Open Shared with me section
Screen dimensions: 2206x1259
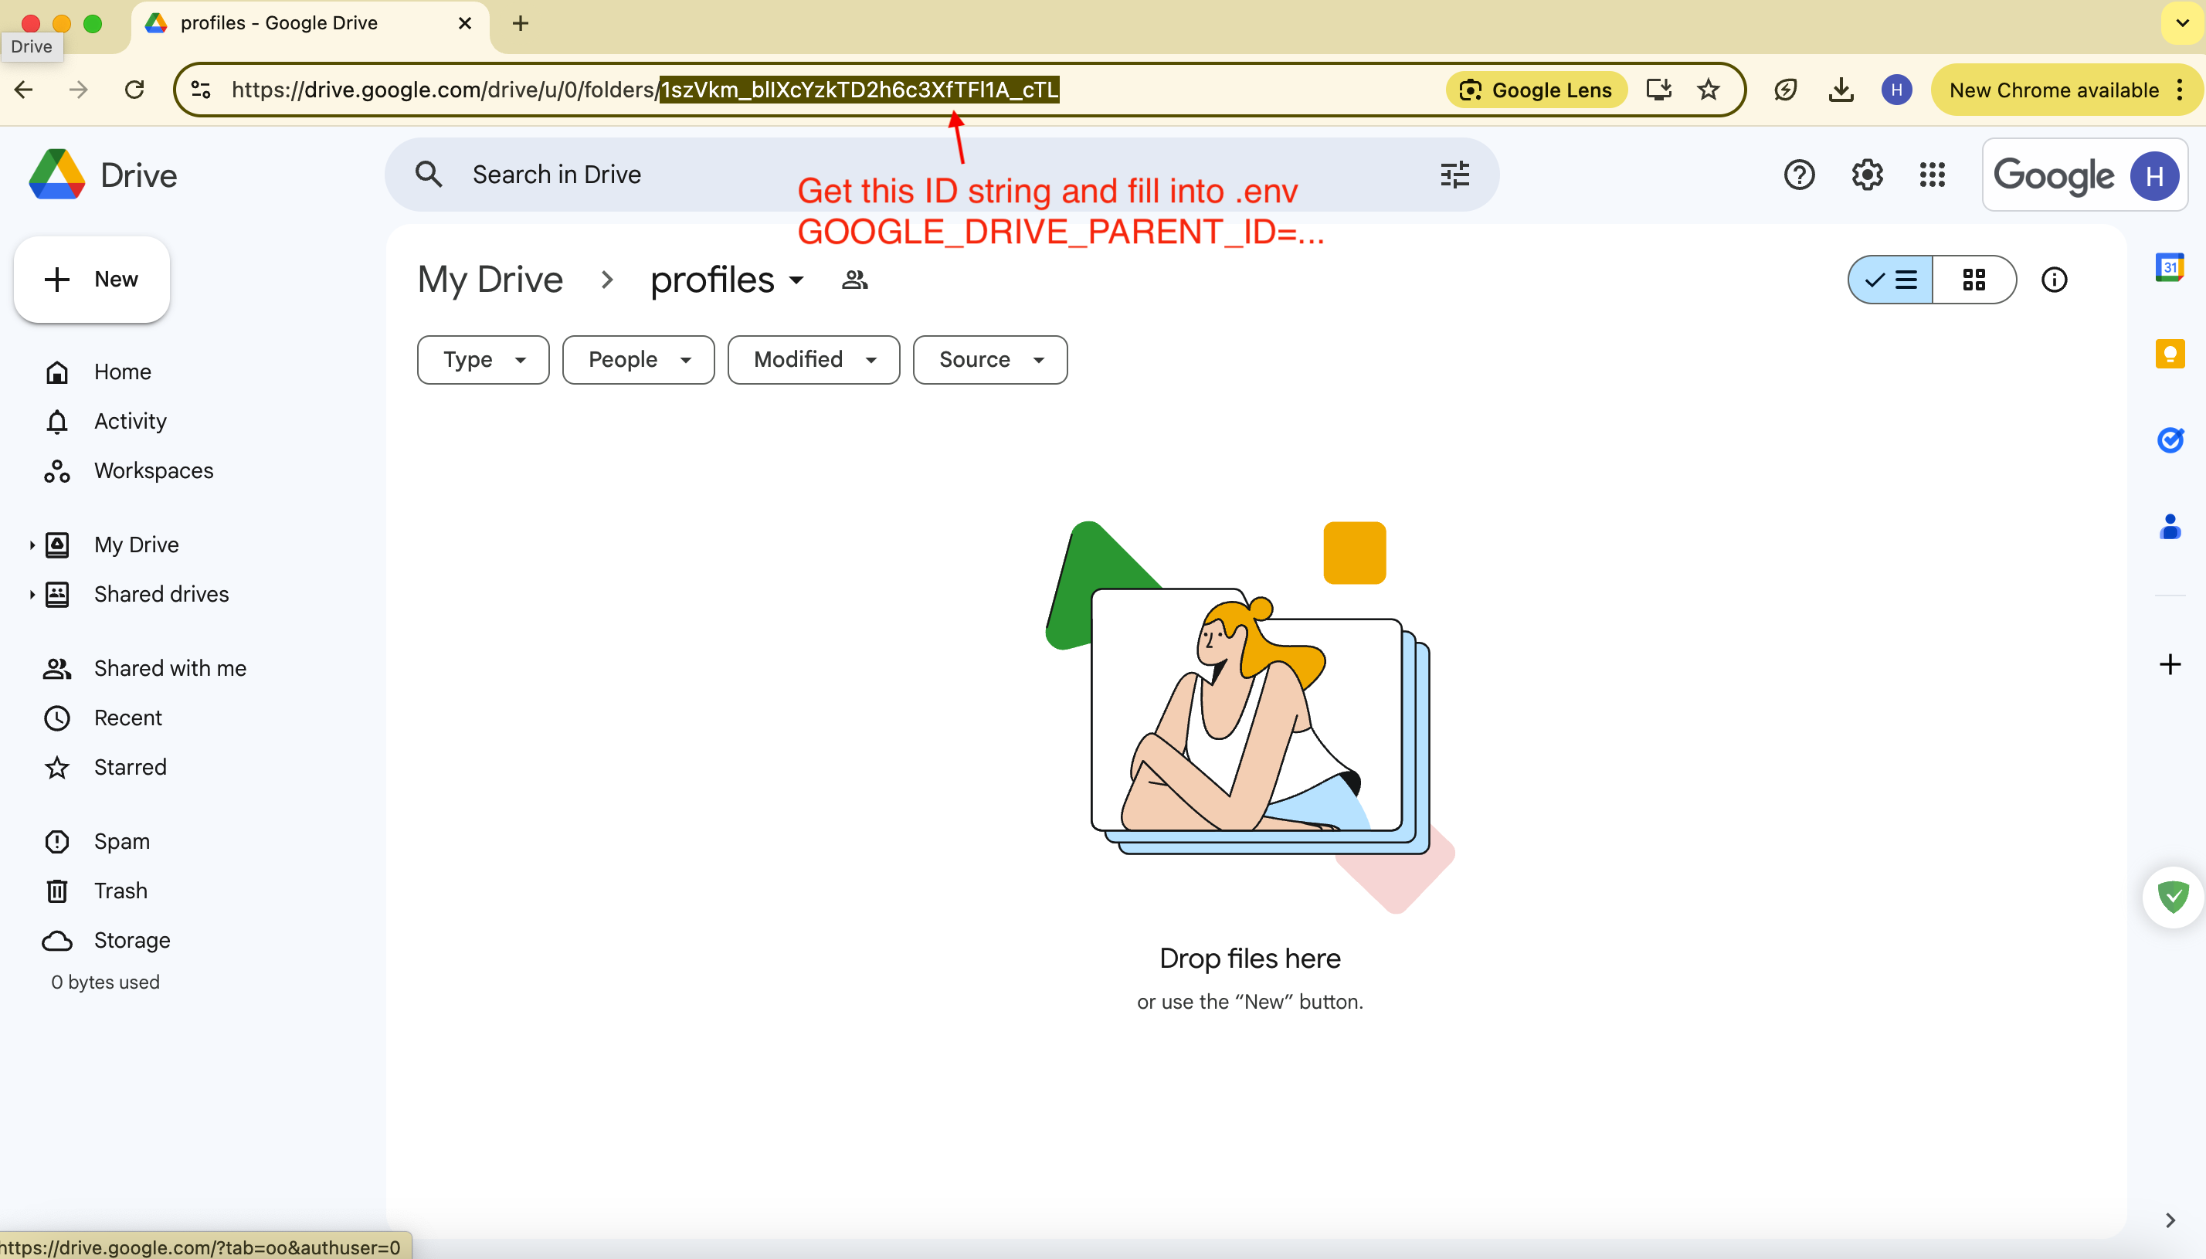pos(169,668)
